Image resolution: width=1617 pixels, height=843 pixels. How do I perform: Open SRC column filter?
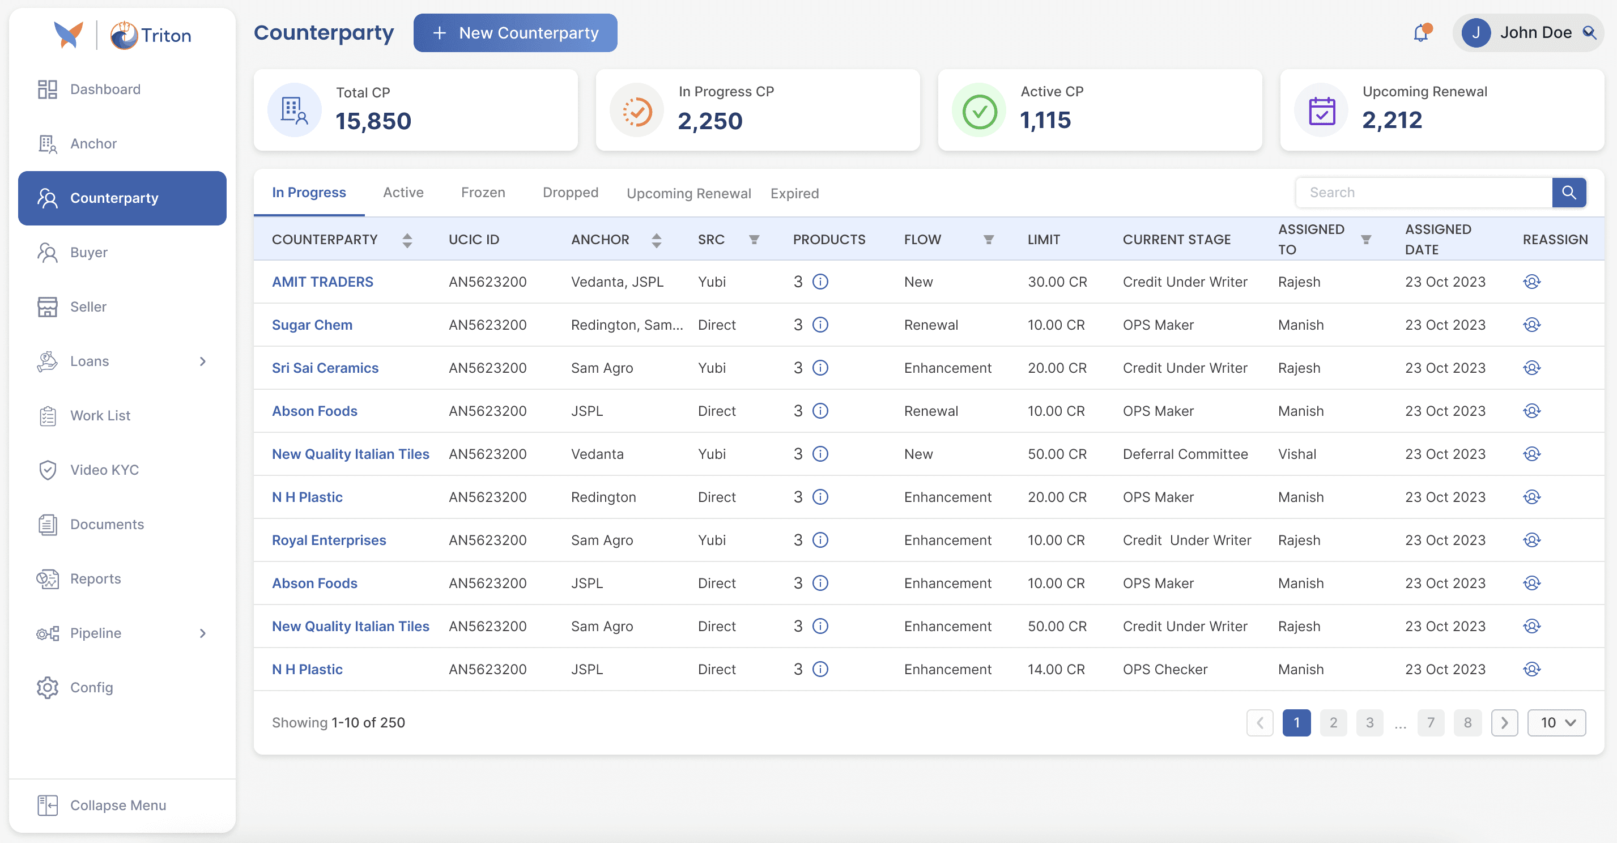(x=754, y=240)
